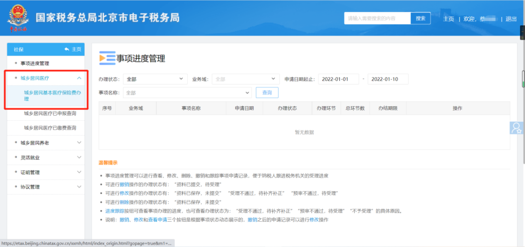Select 城乡居民基本医疗保险费办理 menu item
Image resolution: width=525 pixels, height=247 pixels.
(52, 96)
